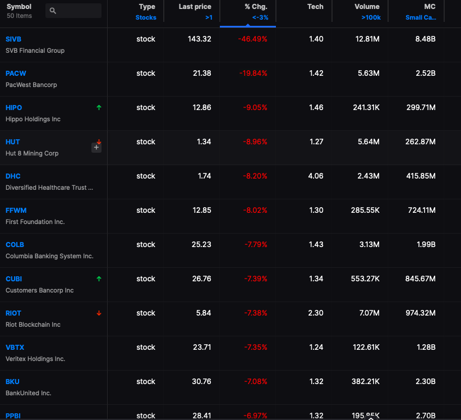461x420 pixels.
Task: Sort by the MC column header
Action: 430,7
